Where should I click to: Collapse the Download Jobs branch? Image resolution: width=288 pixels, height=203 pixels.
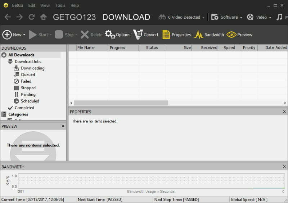(10, 62)
